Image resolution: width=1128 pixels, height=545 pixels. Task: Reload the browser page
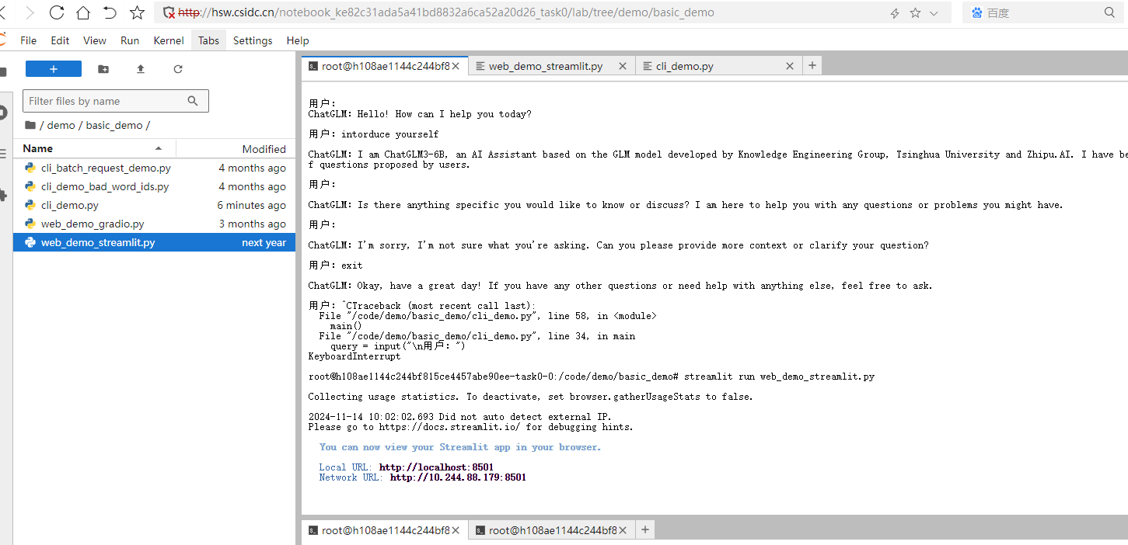click(x=57, y=12)
